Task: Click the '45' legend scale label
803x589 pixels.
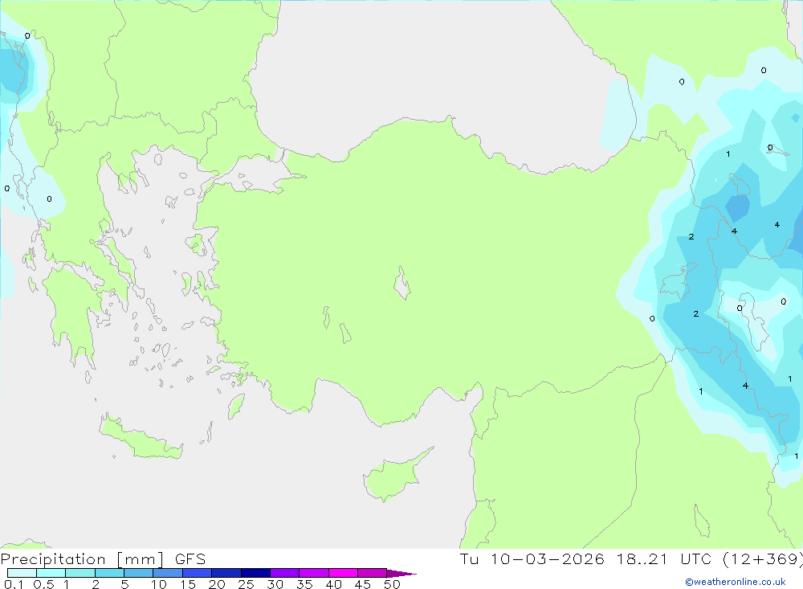Action: (363, 584)
